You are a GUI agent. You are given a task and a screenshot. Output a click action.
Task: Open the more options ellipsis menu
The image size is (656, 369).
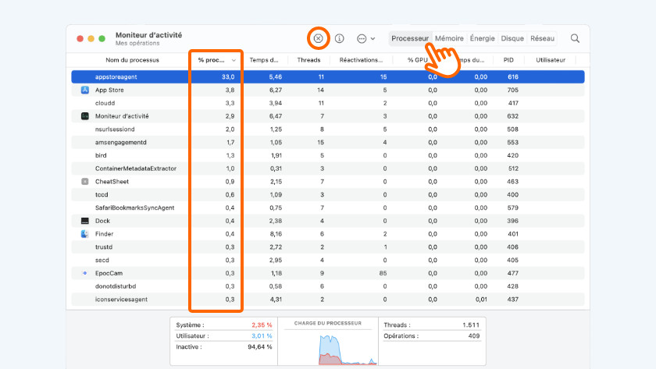(365, 38)
